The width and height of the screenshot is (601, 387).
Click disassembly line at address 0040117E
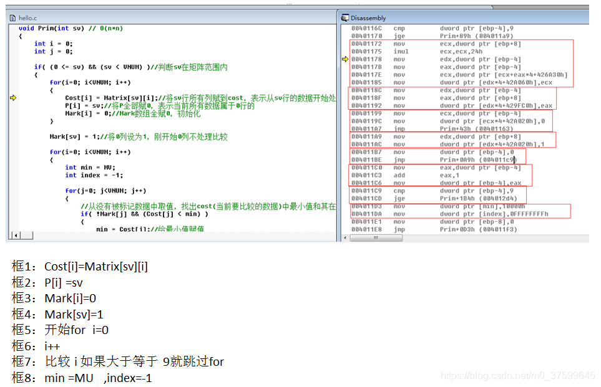click(x=459, y=75)
